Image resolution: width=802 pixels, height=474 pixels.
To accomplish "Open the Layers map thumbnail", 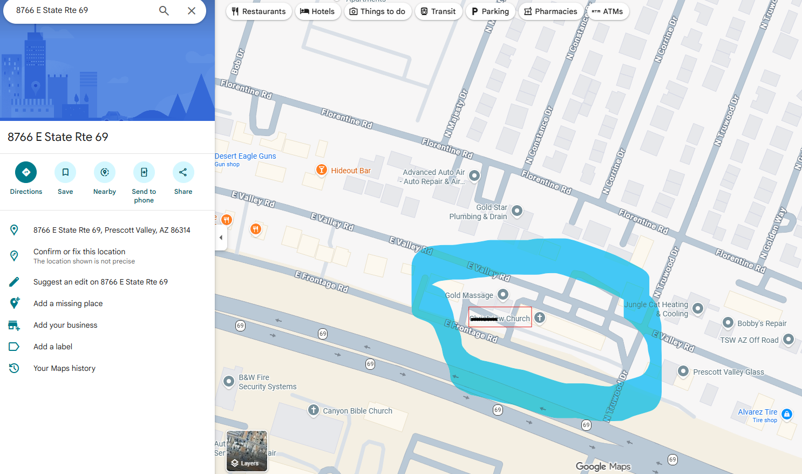I will pyautogui.click(x=247, y=451).
